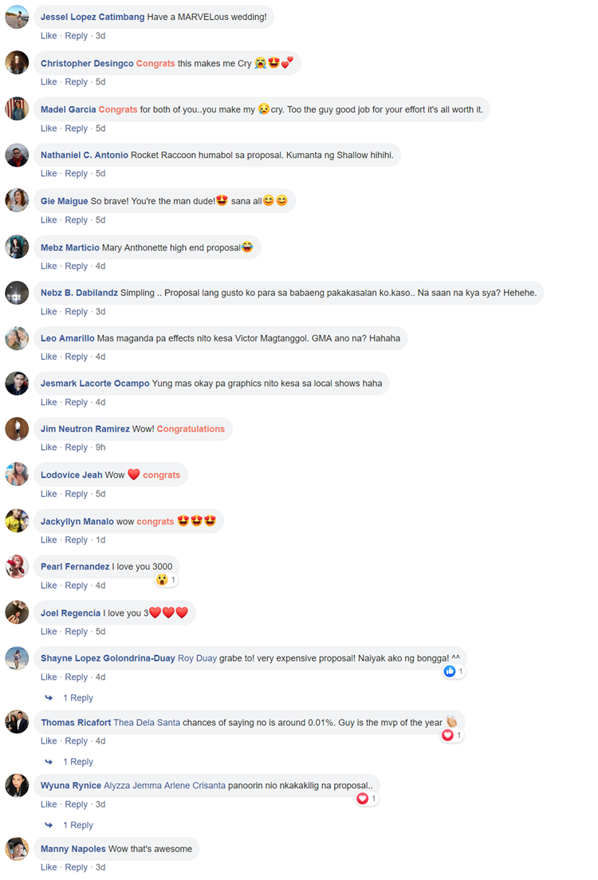598x880 pixels.
Task: Click Jim Neutron Ramirez's profile photo
Action: coord(17,429)
